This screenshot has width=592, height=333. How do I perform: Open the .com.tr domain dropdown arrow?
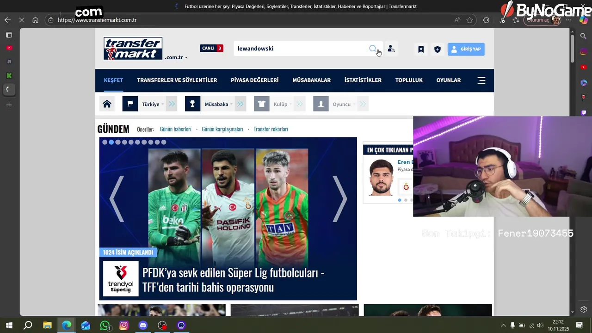click(186, 58)
